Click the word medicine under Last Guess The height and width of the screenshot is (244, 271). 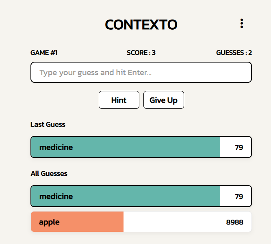pos(56,147)
